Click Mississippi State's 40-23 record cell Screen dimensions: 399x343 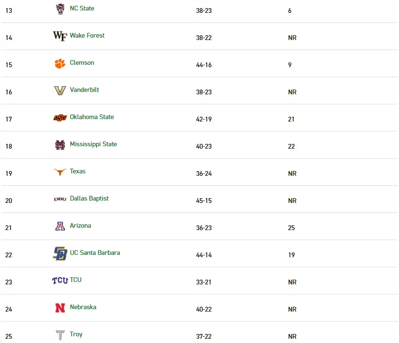[x=204, y=146]
